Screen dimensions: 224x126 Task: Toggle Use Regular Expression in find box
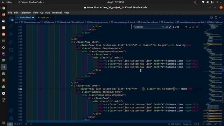point(170,27)
